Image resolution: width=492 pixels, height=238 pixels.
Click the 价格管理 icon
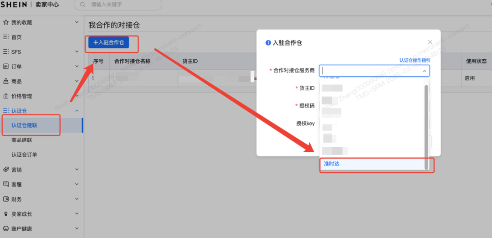[x=5, y=96]
